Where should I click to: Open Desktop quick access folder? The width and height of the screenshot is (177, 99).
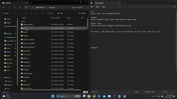pyautogui.click(x=8, y=34)
